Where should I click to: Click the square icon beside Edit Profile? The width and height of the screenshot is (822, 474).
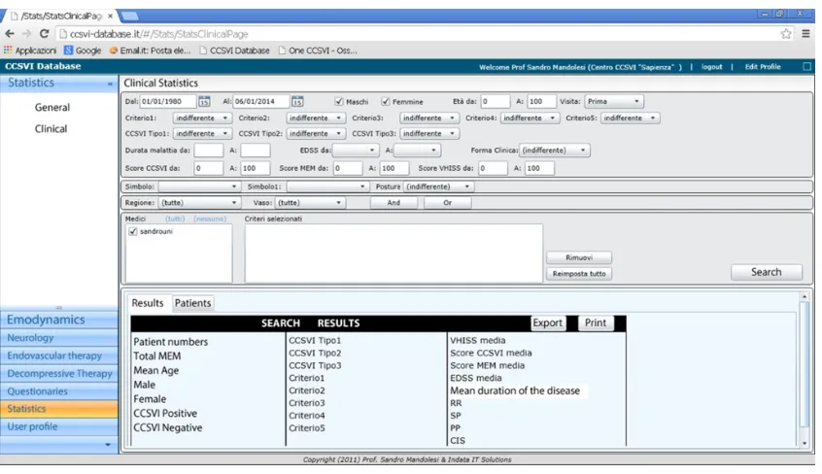806,67
